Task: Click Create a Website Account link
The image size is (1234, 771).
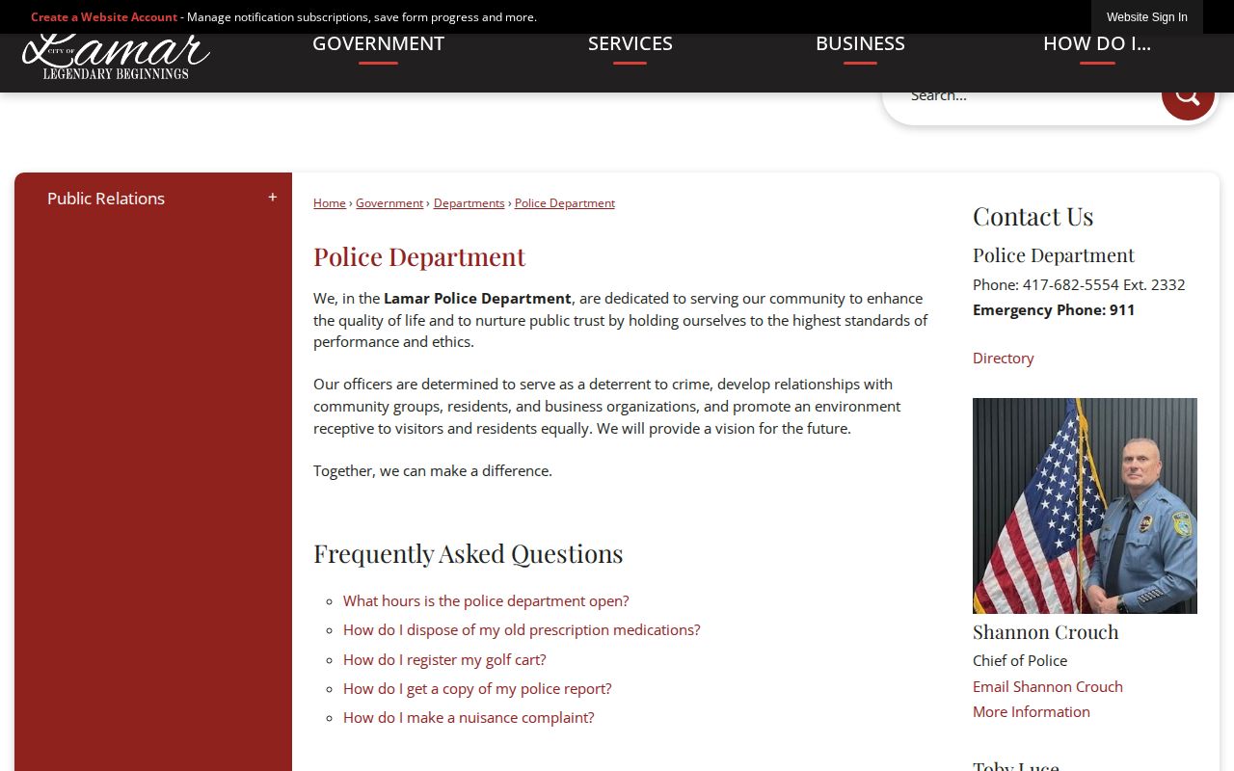Action: 104,17
